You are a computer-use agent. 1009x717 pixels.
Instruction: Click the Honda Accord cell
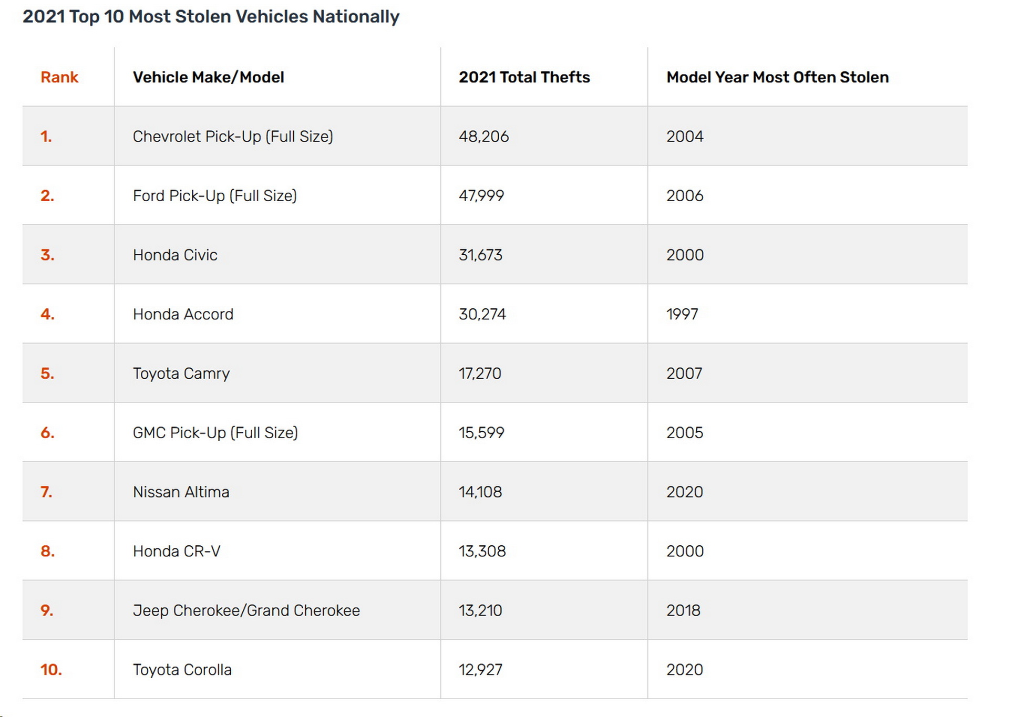click(183, 314)
